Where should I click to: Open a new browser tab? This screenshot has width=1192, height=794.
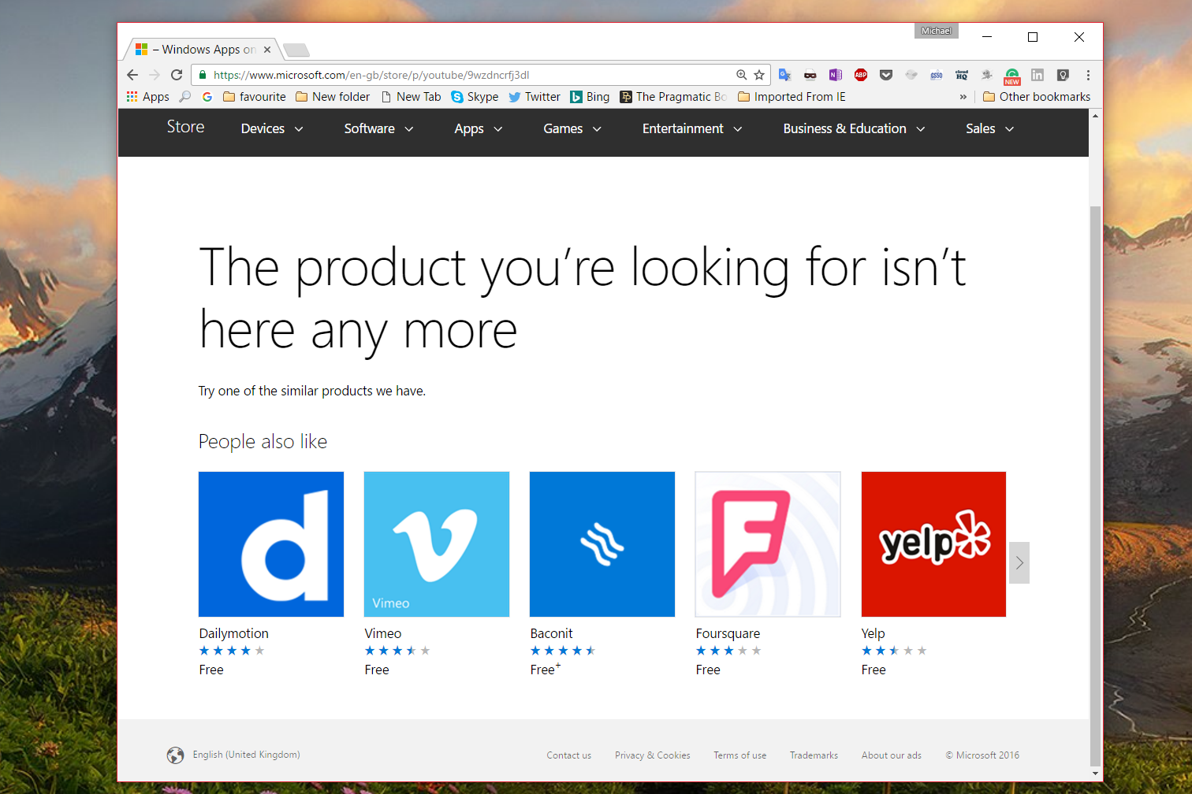(x=296, y=50)
